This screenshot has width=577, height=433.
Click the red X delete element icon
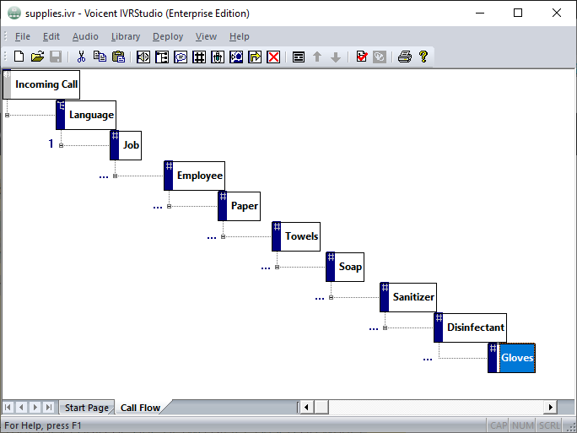(x=273, y=57)
